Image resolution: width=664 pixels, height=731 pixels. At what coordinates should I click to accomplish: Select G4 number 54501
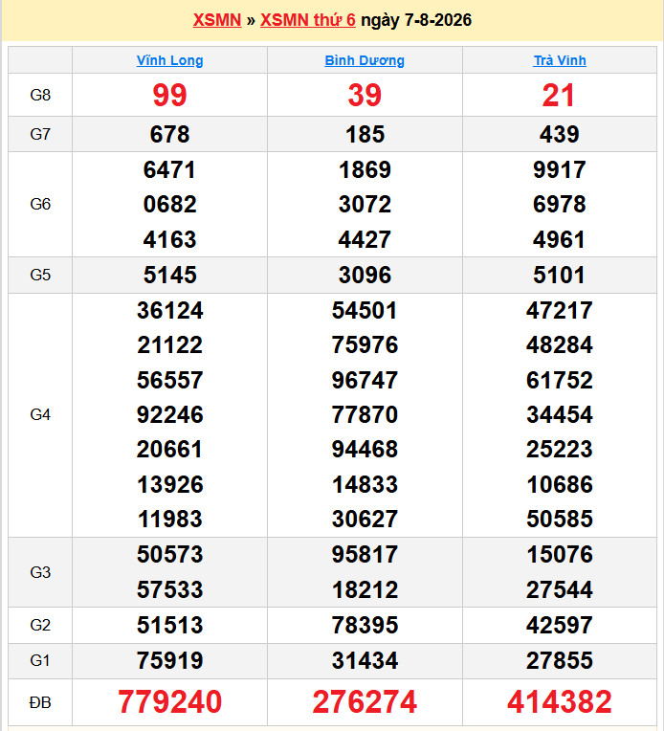pos(365,311)
